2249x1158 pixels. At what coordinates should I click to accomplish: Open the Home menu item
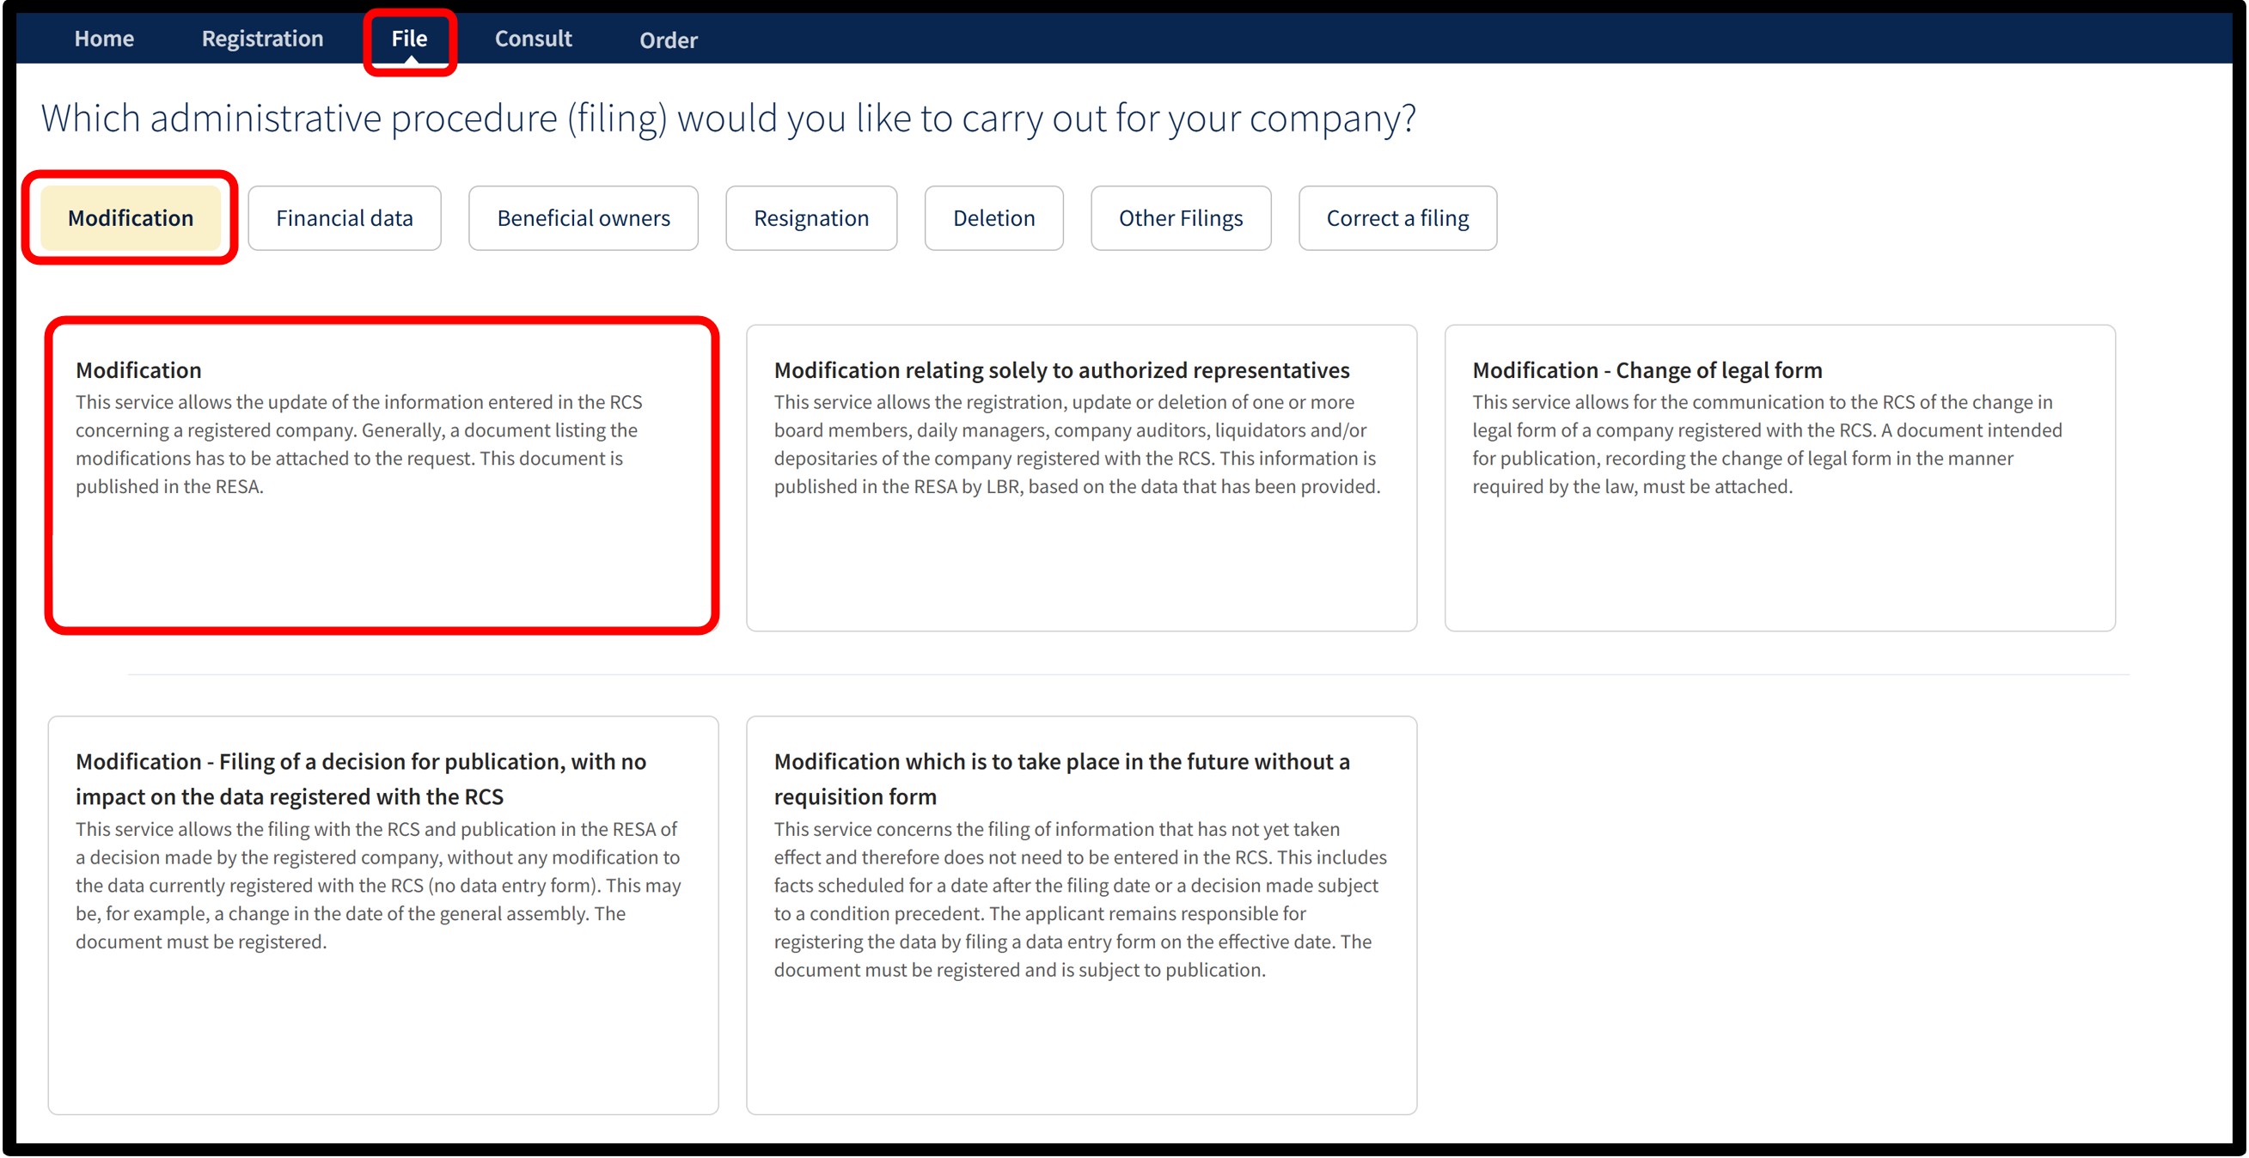[104, 39]
